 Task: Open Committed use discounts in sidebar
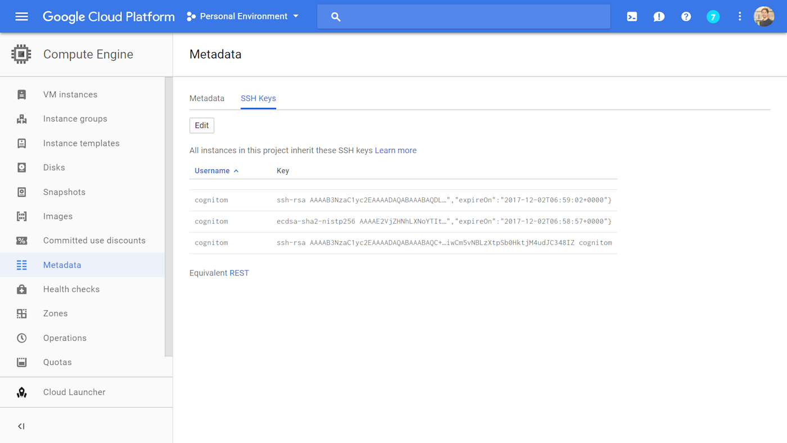[82, 241]
